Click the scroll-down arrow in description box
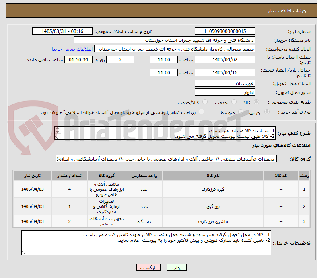Viewport: 317px width, 278px height. (58, 131)
